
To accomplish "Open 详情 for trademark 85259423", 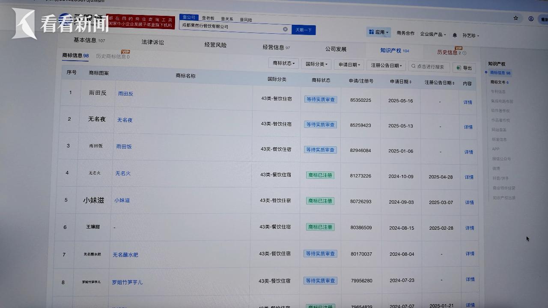I will (468, 127).
